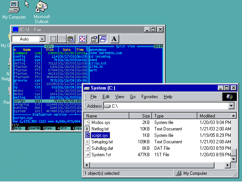242x182 pixels.
Task: Open the Edit menu in System (C:)
Action: (106, 97)
